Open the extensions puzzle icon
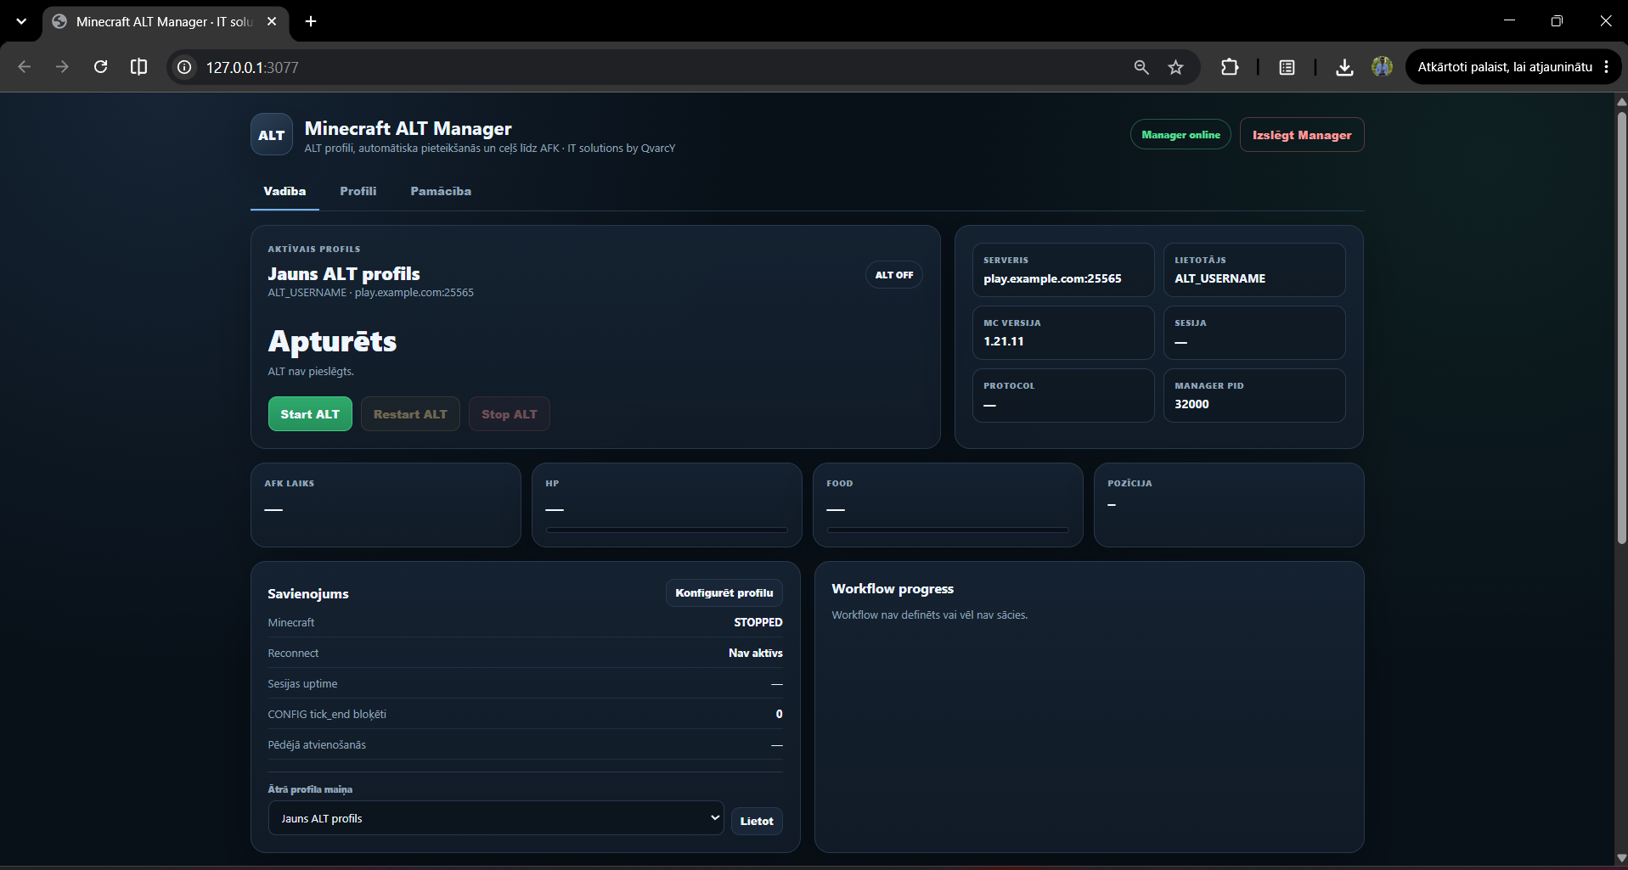This screenshot has width=1628, height=870. [x=1229, y=67]
